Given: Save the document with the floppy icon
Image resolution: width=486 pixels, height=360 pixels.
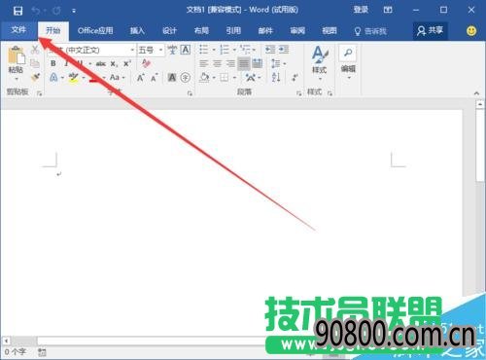Looking at the screenshot, I should point(17,11).
